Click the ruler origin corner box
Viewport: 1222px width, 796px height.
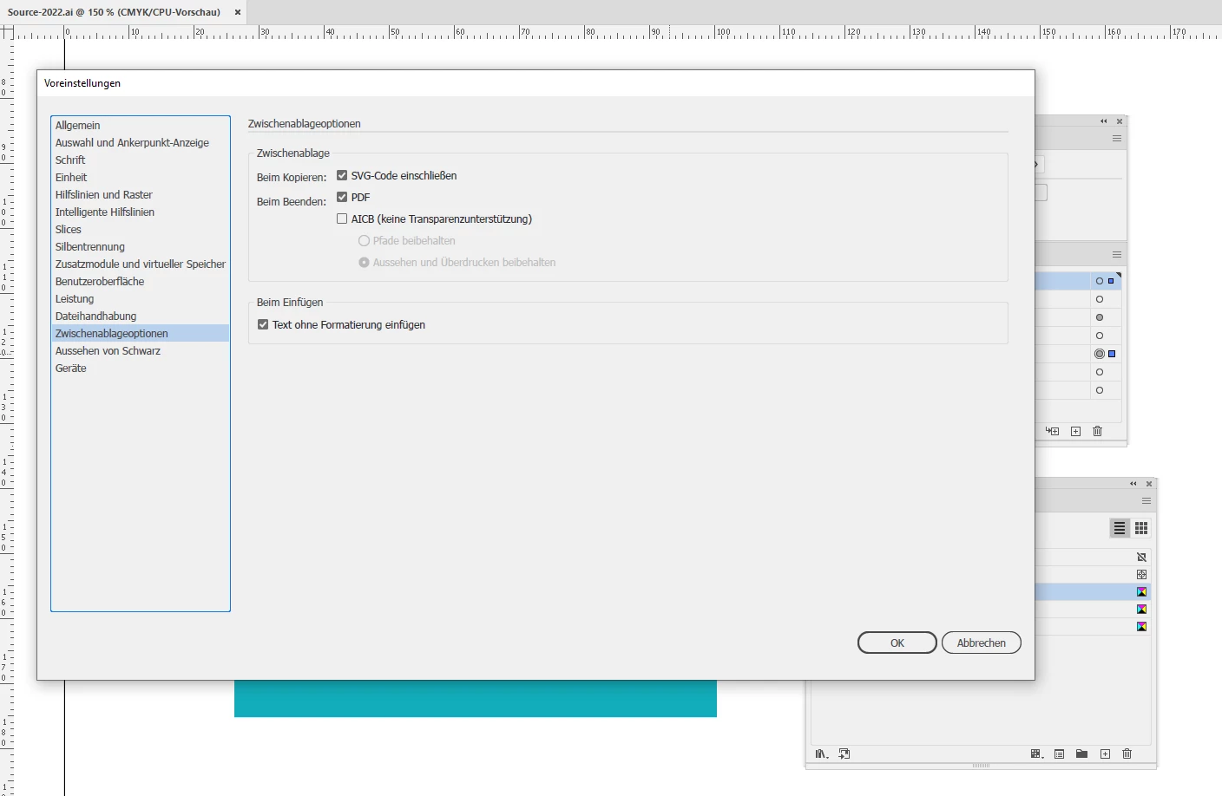click(7, 32)
